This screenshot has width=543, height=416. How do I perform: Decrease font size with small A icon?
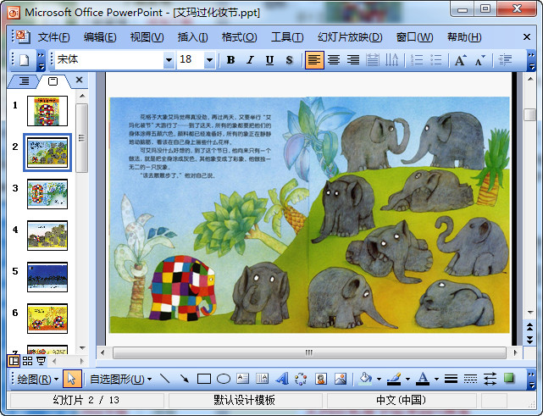pos(480,60)
